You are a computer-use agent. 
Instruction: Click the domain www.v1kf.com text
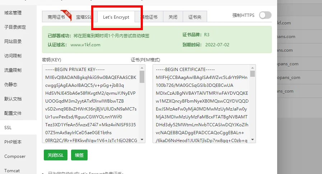(85, 45)
